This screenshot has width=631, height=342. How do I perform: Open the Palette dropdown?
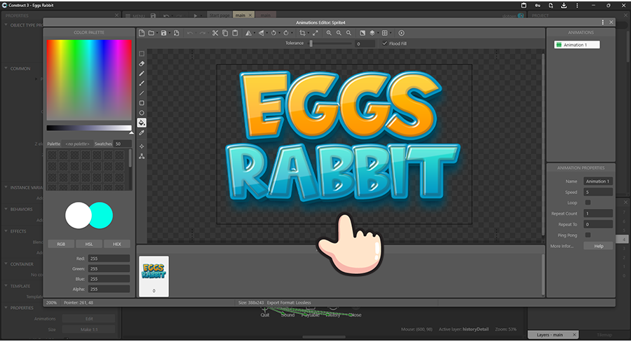(76, 144)
